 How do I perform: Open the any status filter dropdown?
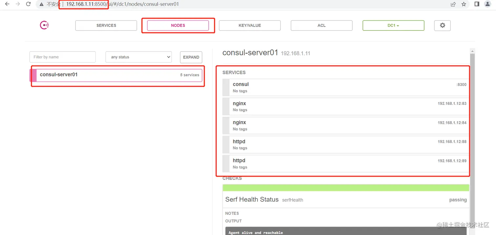[x=139, y=57]
